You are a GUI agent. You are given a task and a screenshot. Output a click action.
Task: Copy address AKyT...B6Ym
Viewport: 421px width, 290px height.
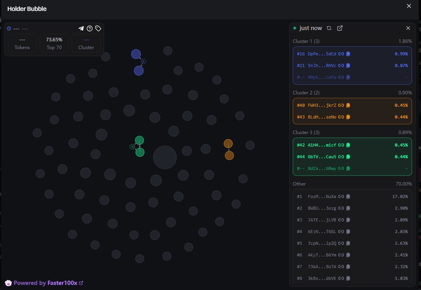click(348, 255)
